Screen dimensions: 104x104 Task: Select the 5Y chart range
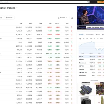point(98,39)
